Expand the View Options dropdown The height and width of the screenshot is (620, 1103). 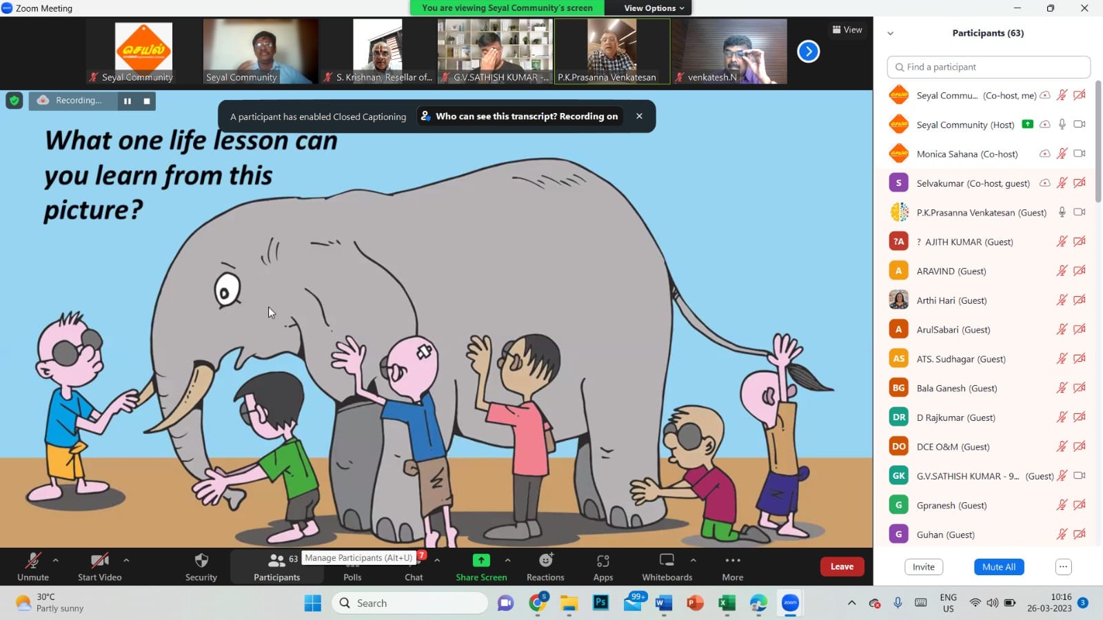tap(654, 8)
